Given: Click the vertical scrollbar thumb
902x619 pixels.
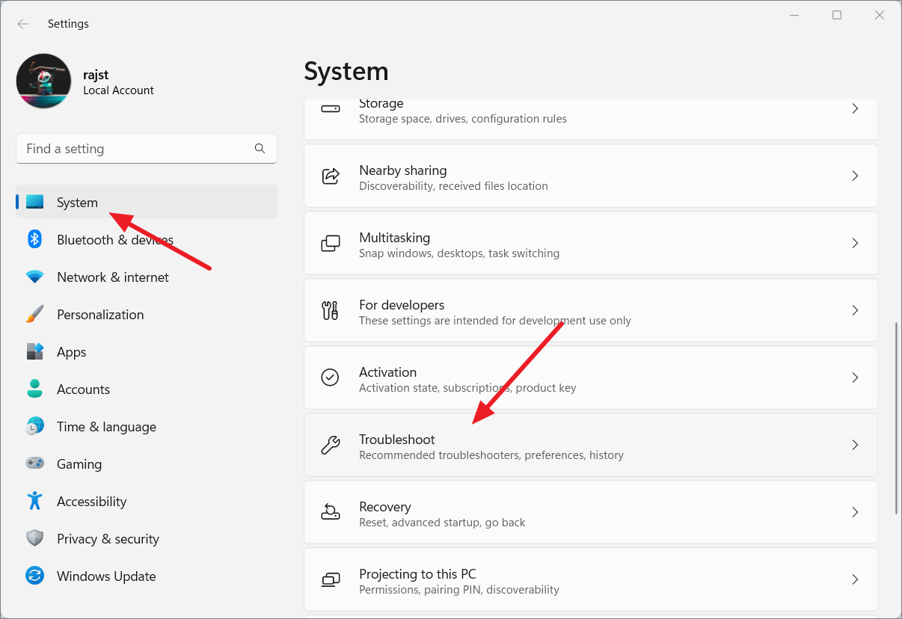Looking at the screenshot, I should click(x=897, y=419).
